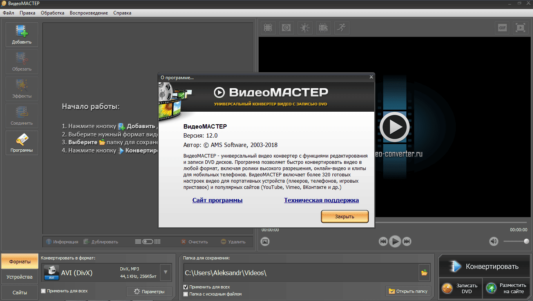Open the Обработка menu
The image size is (533, 301).
click(53, 13)
